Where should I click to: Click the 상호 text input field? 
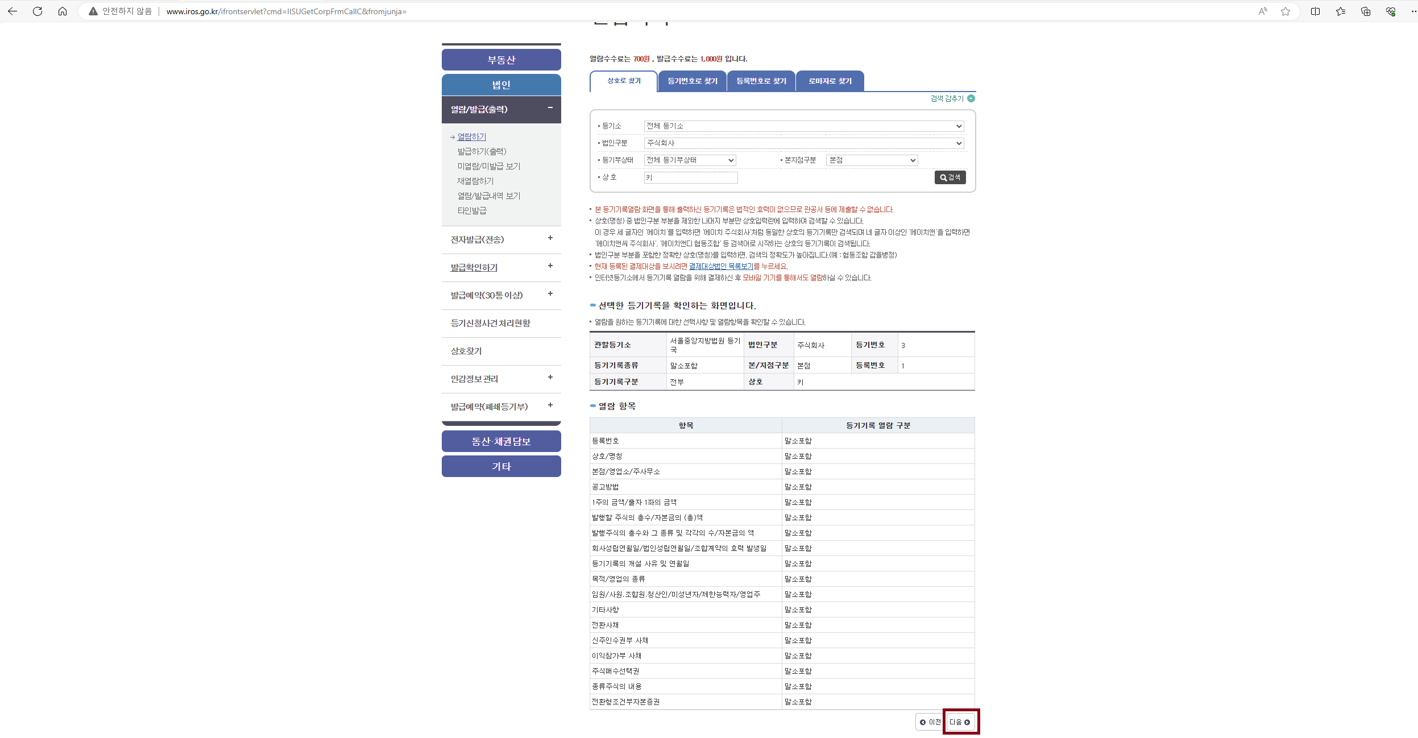coord(690,178)
